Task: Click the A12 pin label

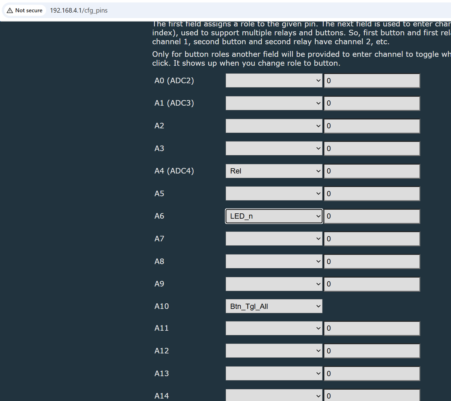Action: click(x=162, y=351)
